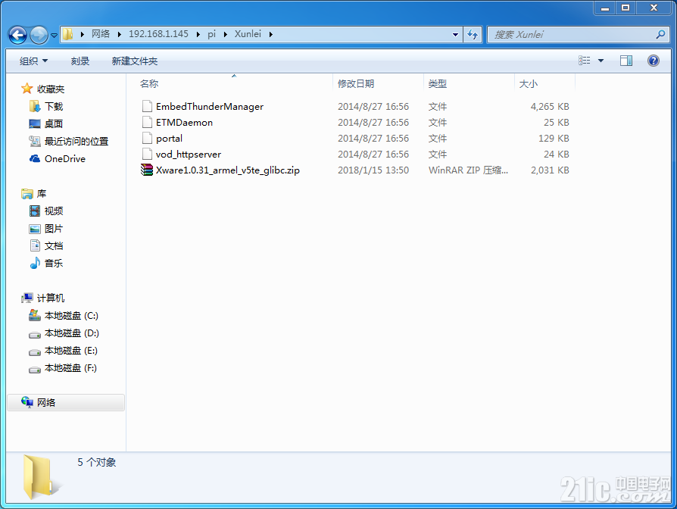Open the 库 libraries node
This screenshot has width=677, height=509.
42,194
